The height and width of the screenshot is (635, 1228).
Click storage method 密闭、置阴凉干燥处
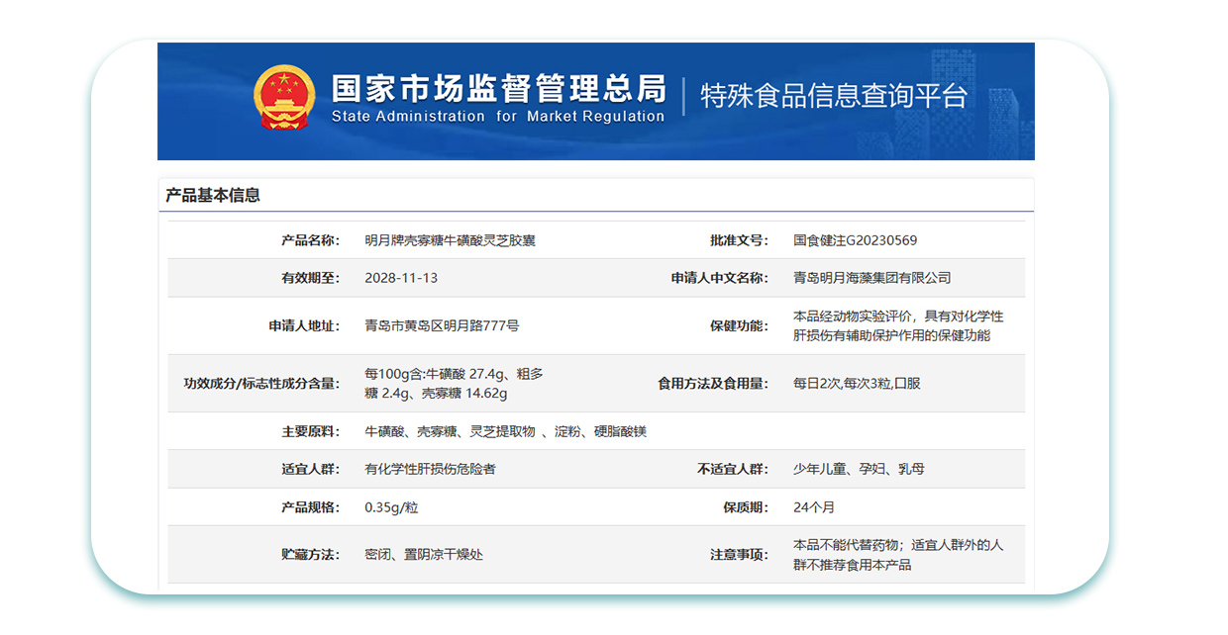click(x=424, y=555)
